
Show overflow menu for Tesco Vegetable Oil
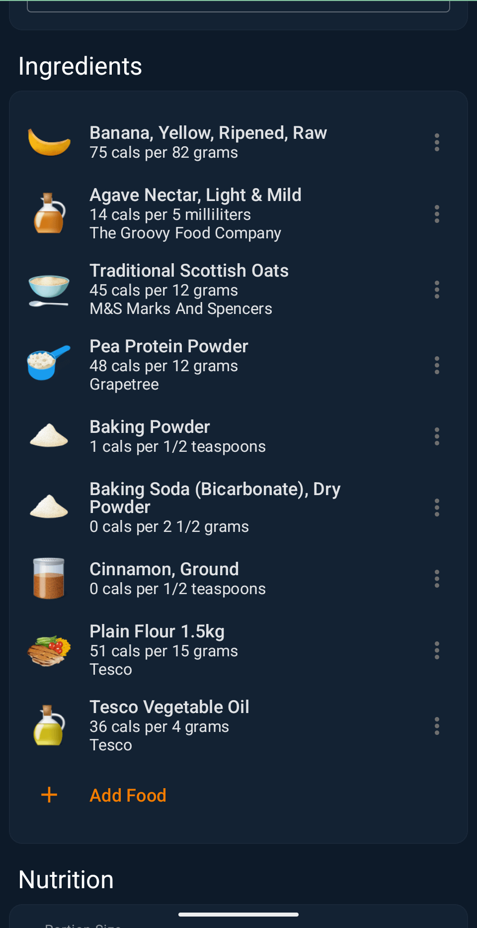click(x=437, y=726)
